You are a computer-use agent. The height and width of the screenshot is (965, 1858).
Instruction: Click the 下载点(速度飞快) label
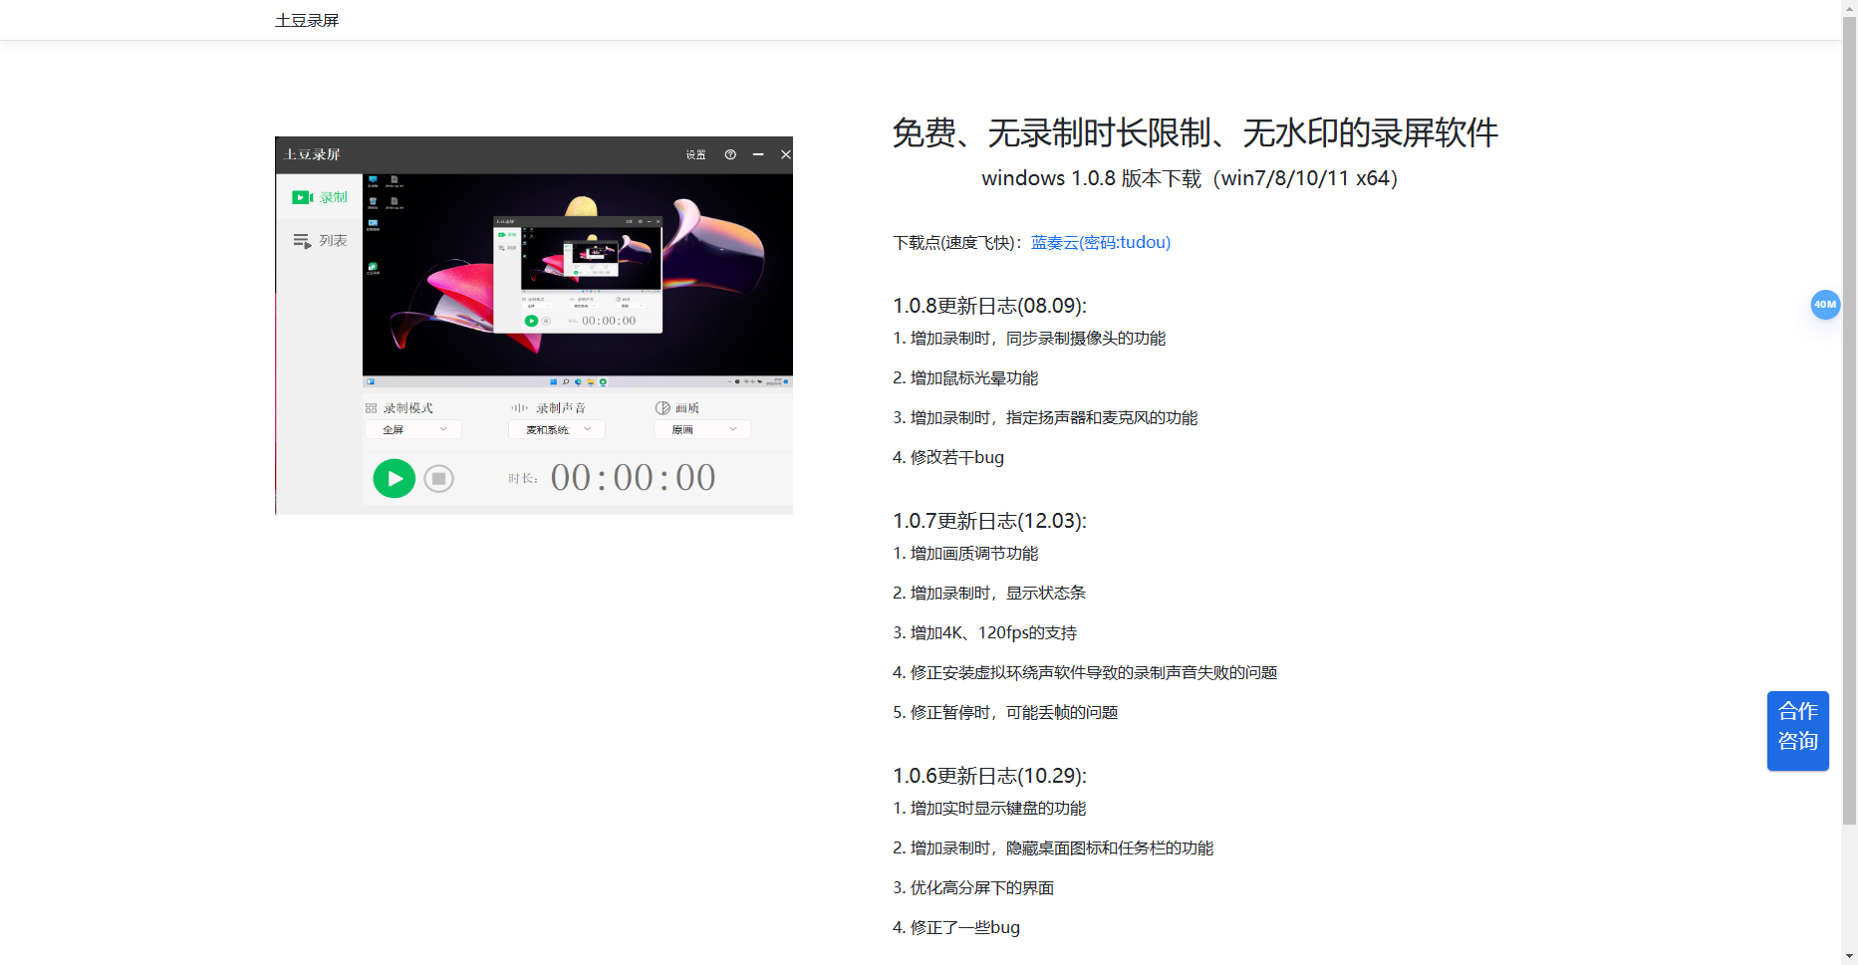click(957, 242)
